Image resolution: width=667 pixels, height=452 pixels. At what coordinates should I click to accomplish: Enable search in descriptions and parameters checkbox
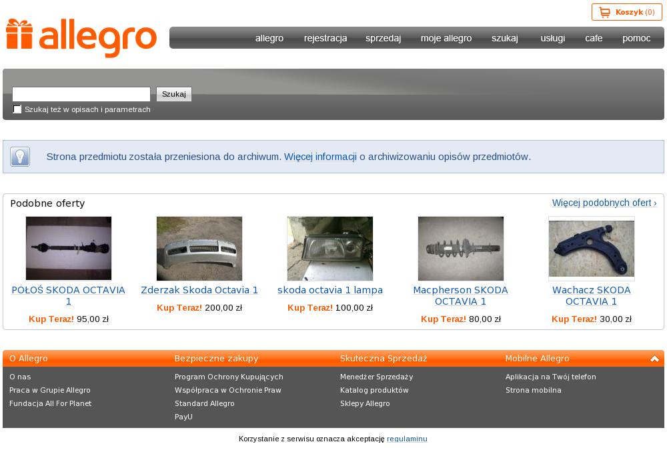[x=17, y=109]
